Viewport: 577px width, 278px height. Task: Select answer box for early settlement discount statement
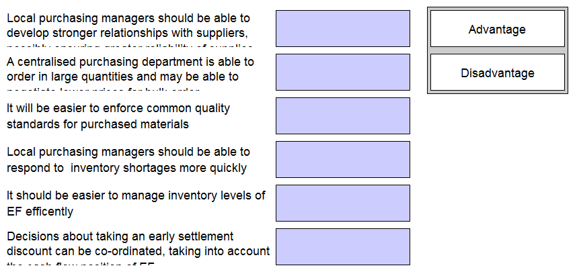tap(342, 246)
